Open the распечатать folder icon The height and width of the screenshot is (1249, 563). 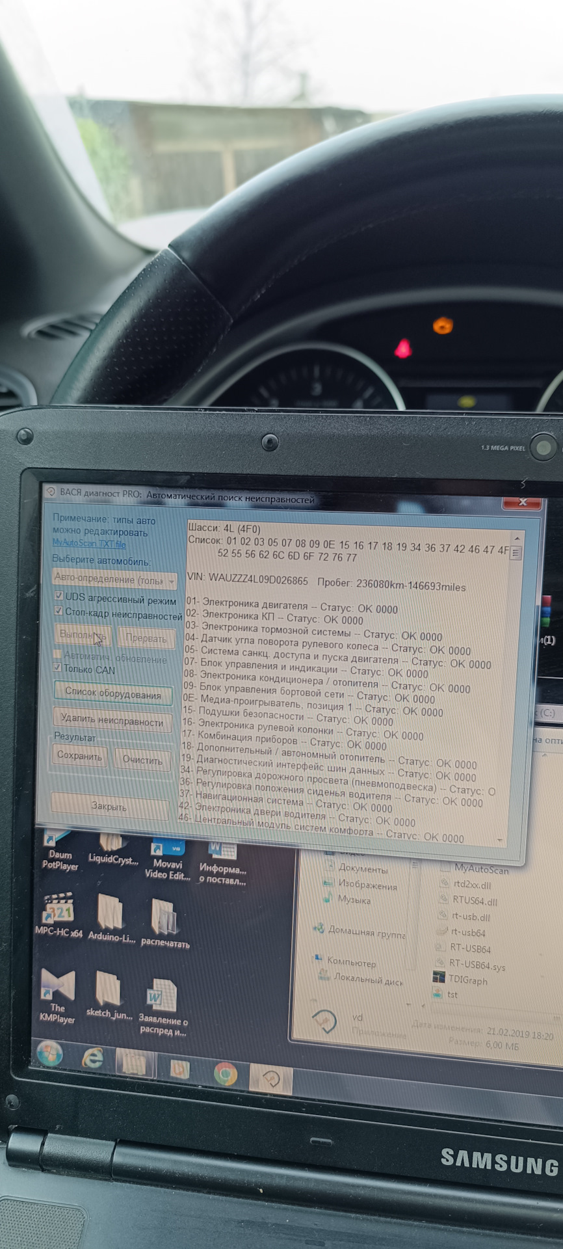click(x=165, y=924)
